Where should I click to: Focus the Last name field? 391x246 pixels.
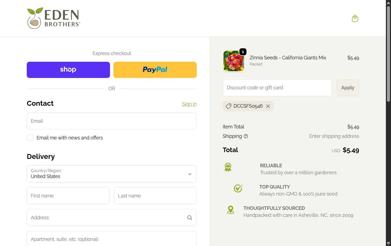click(155, 196)
